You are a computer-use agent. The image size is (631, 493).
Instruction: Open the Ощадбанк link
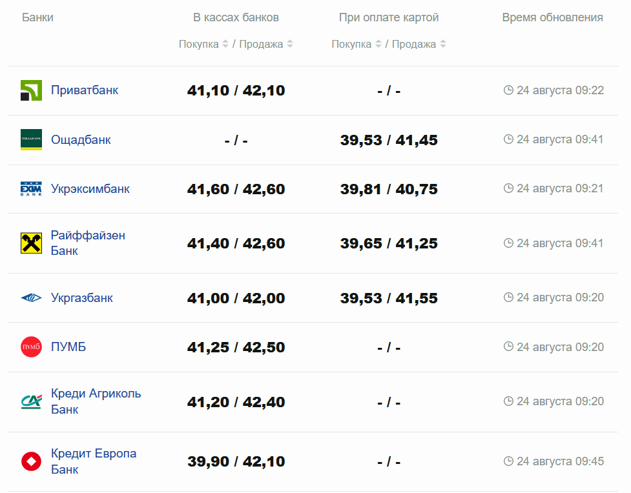81,139
